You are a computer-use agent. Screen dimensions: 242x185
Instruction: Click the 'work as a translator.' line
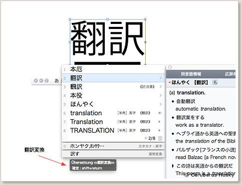tap(200, 125)
